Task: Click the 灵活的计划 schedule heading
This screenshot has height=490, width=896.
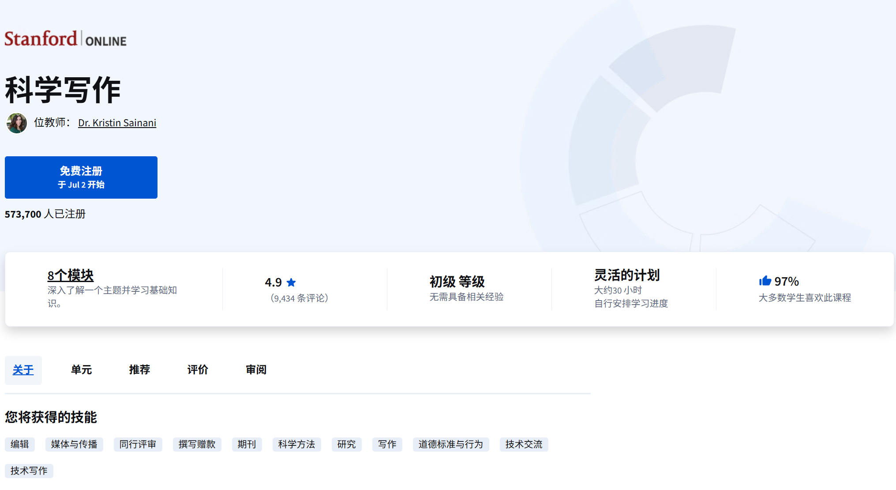Action: point(627,275)
